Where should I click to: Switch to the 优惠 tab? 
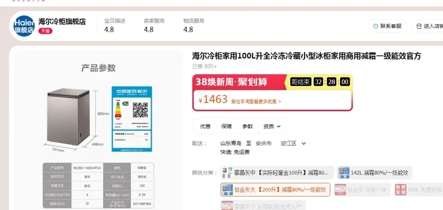pyautogui.click(x=205, y=126)
